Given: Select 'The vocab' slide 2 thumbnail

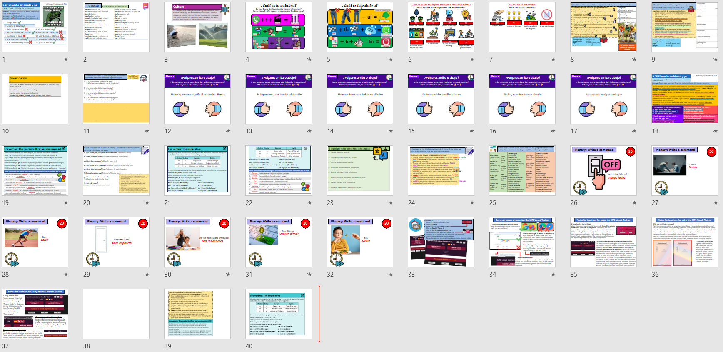Looking at the screenshot, I should pyautogui.click(x=116, y=27).
